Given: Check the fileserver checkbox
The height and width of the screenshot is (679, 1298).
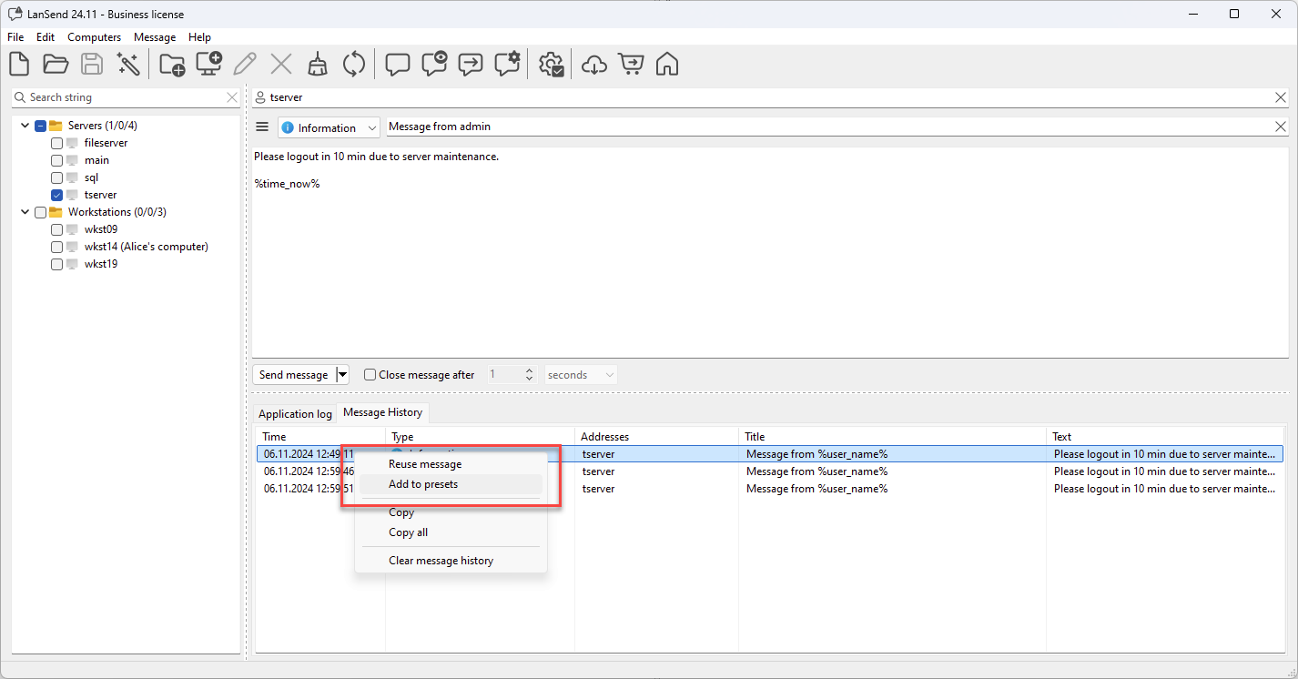Looking at the screenshot, I should coord(57,143).
